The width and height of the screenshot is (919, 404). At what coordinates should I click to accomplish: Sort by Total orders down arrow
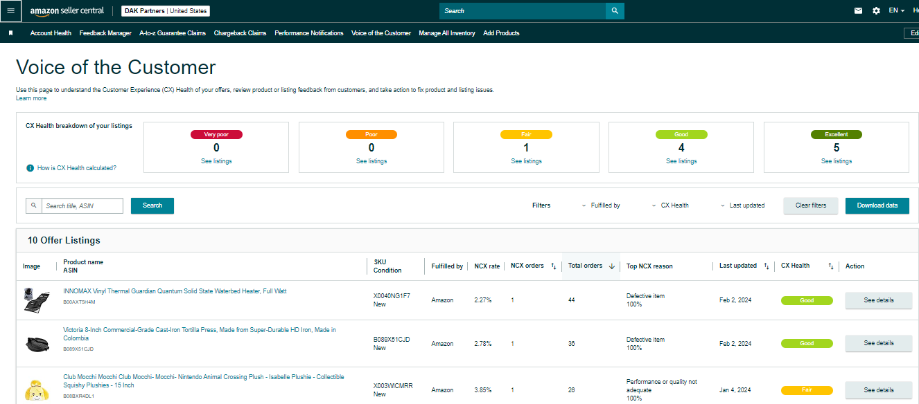pos(612,266)
